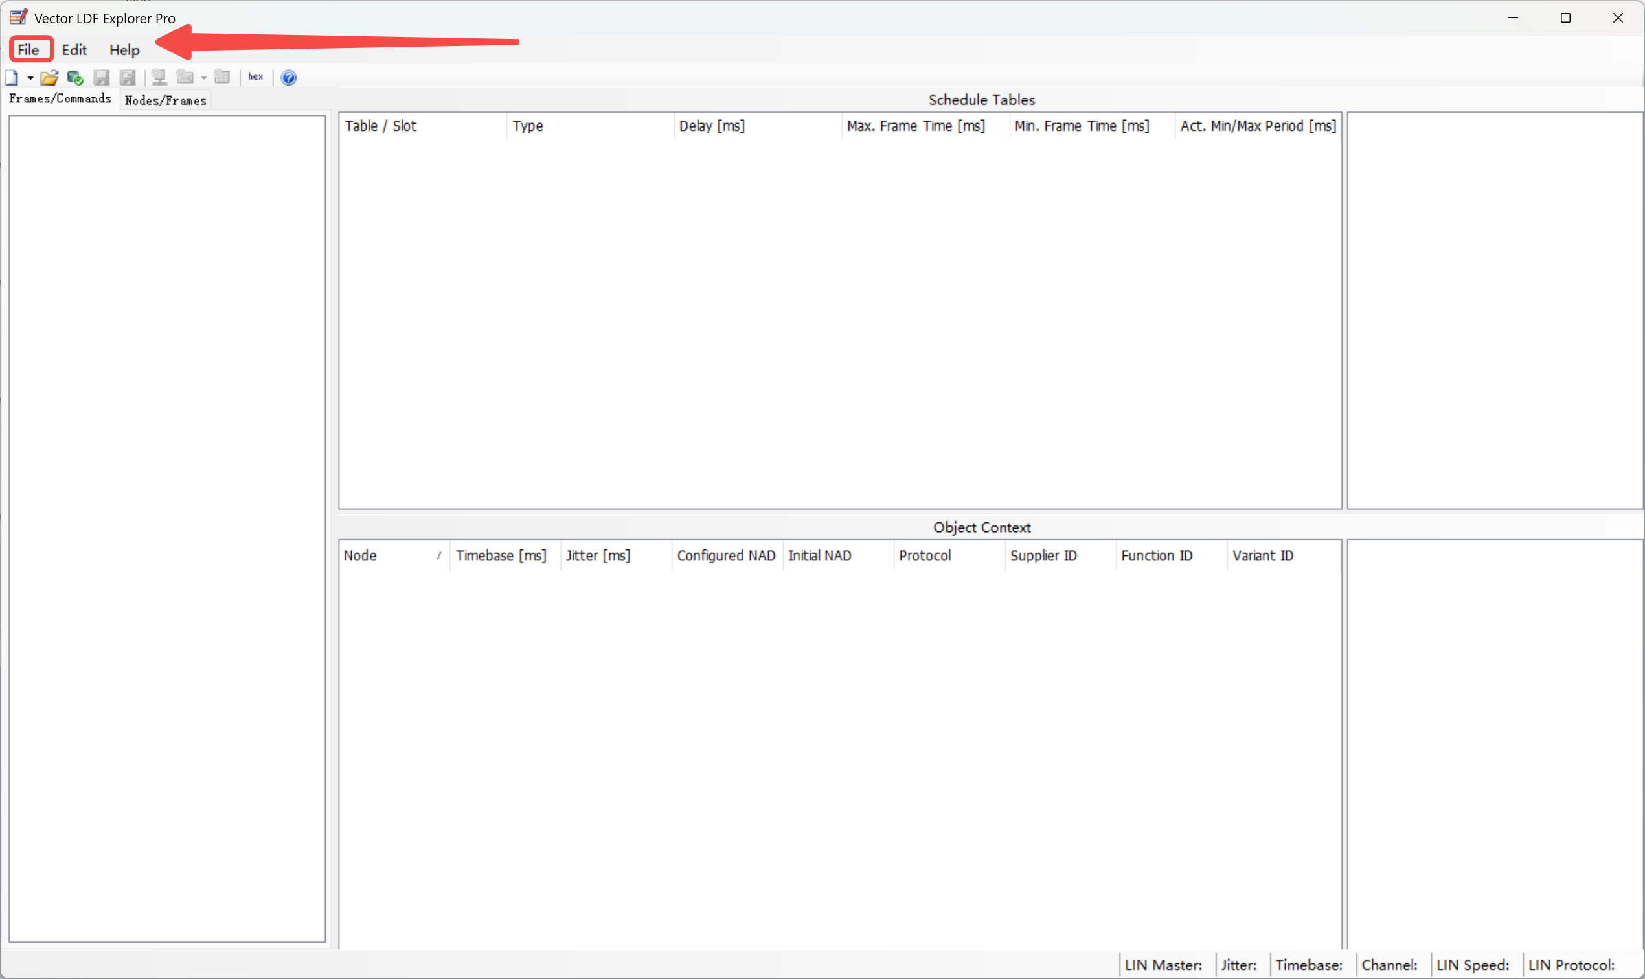Click the Save floppy disk icon
The image size is (1645, 979).
(x=101, y=78)
